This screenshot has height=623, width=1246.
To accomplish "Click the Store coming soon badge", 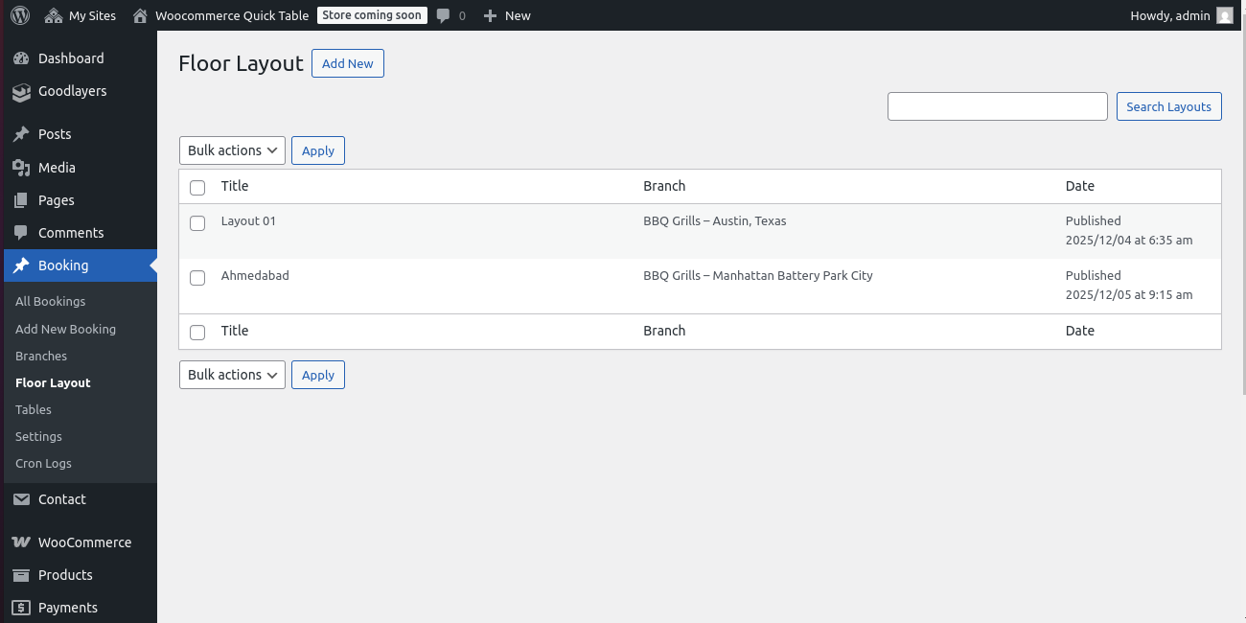I will pos(373,15).
